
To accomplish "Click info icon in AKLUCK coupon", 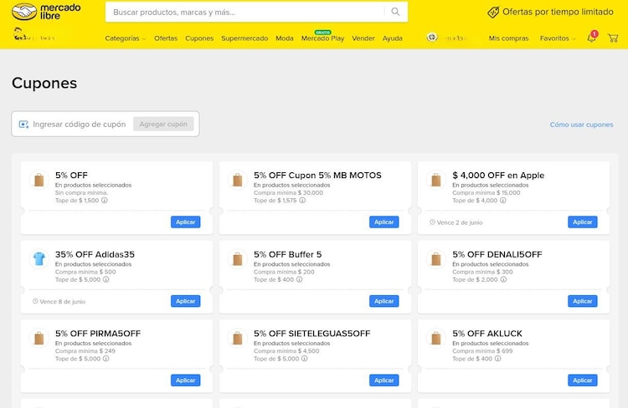I will click(x=498, y=359).
